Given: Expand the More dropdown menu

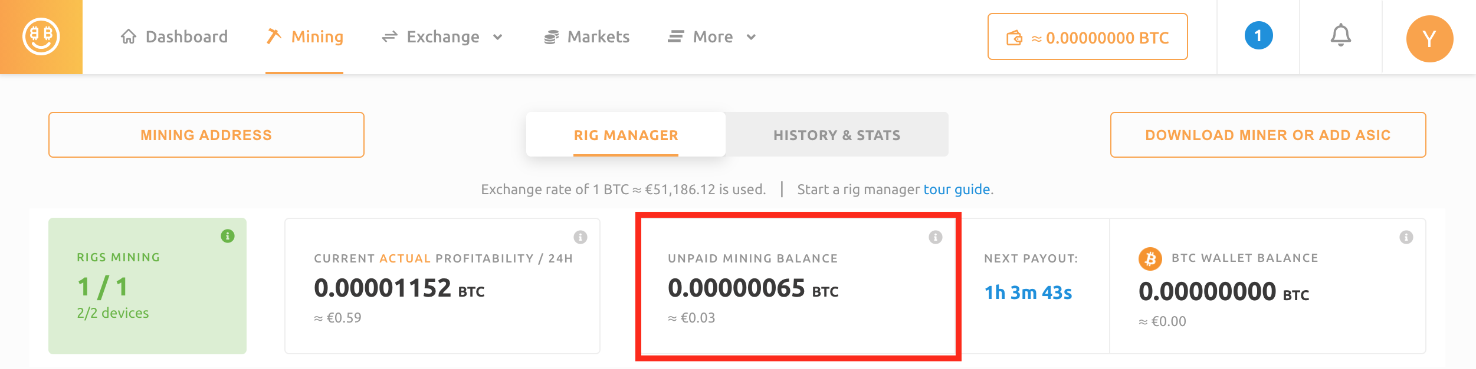Looking at the screenshot, I should click(x=713, y=37).
